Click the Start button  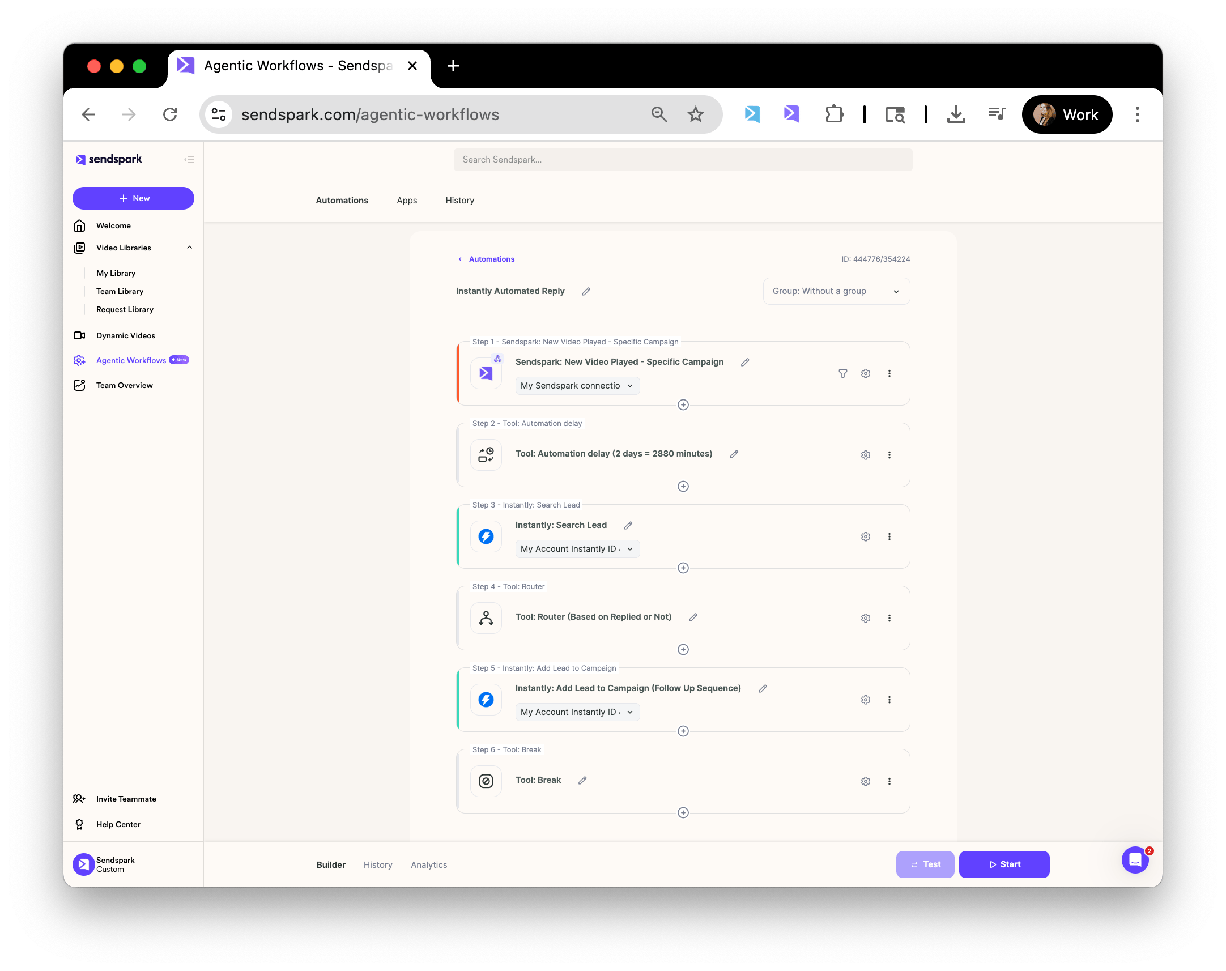coord(1004,864)
